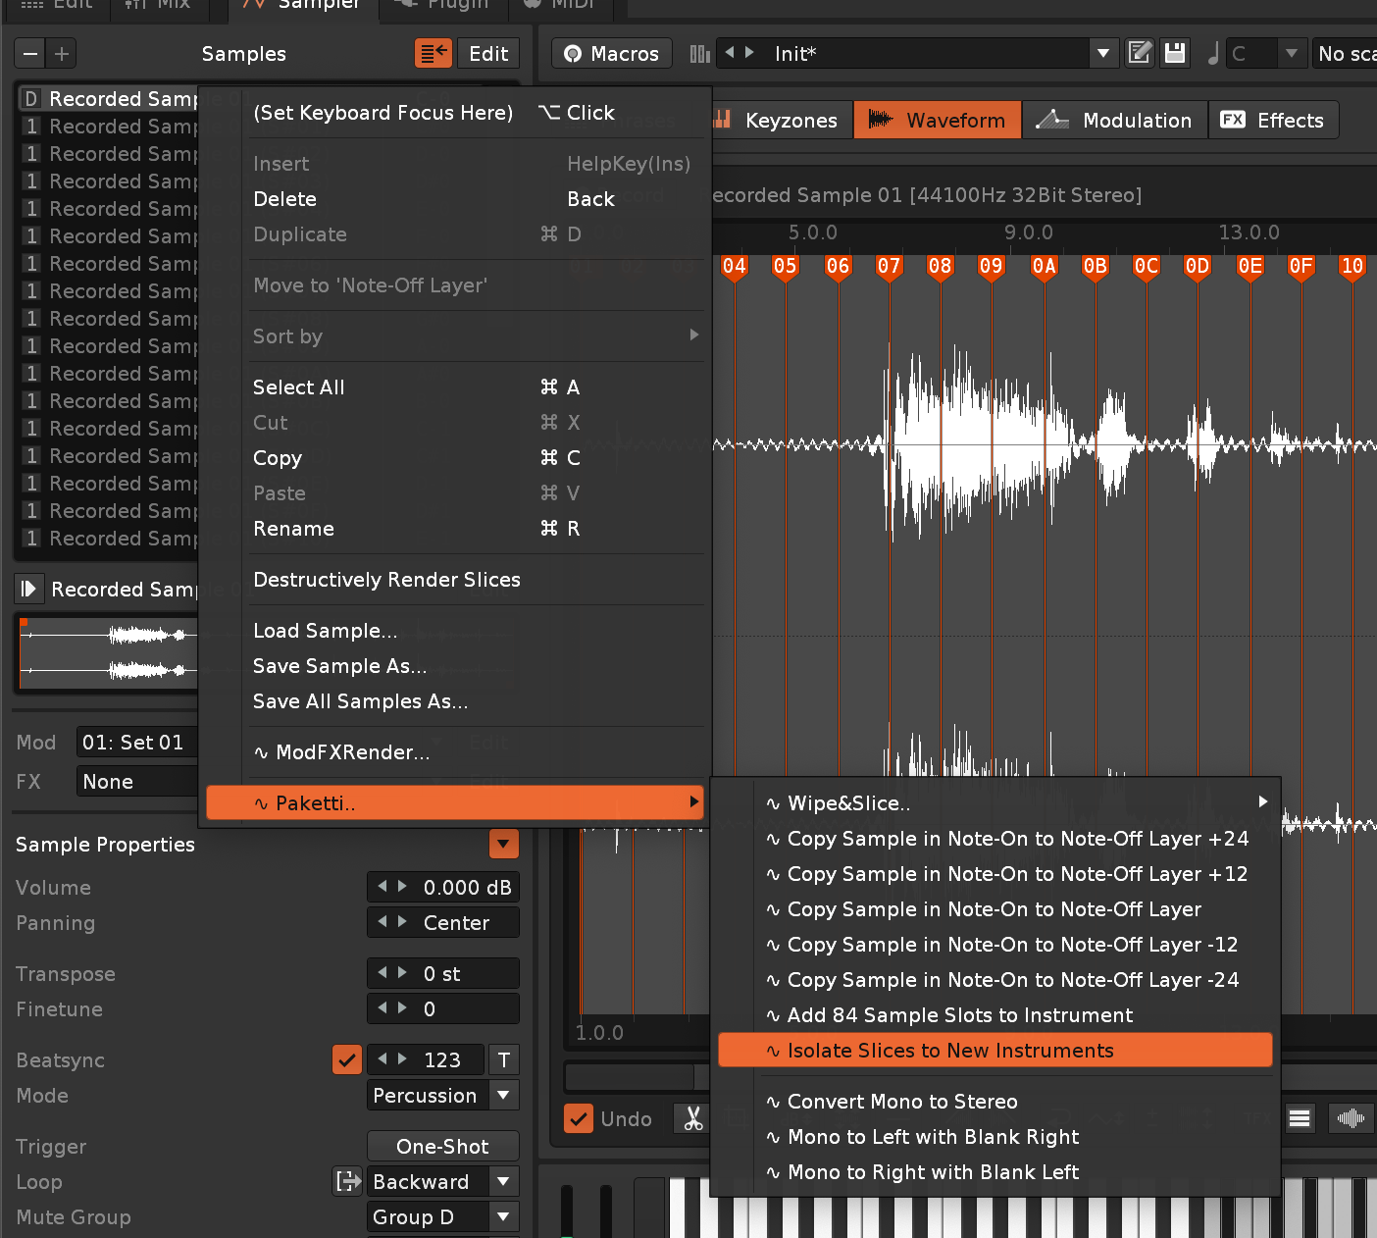Click the waveform view icon at bottom right

(1351, 1118)
